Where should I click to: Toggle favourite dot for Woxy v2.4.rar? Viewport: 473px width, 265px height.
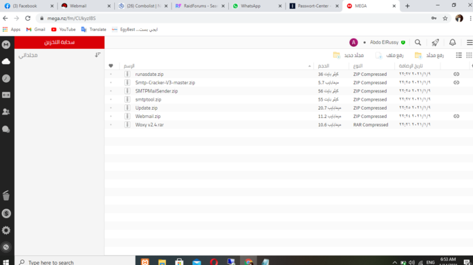(111, 125)
